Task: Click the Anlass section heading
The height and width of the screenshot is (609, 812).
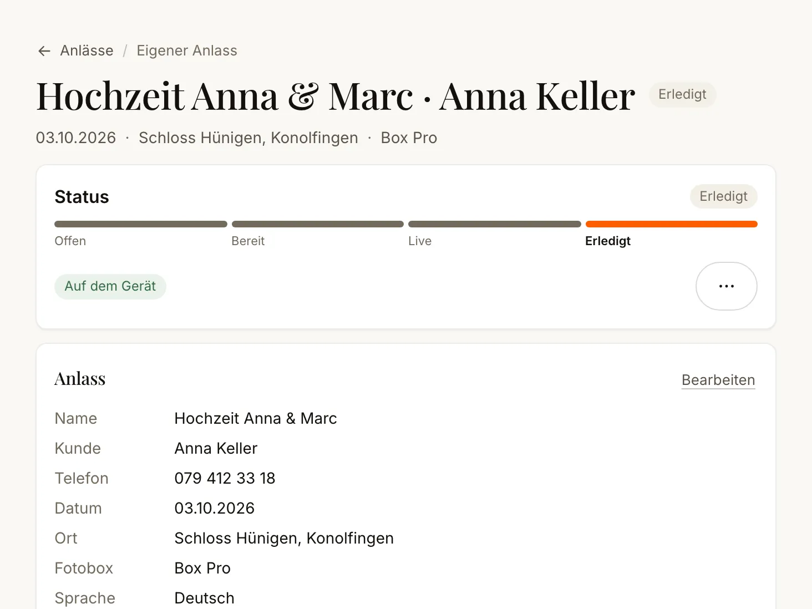Action: tap(80, 379)
